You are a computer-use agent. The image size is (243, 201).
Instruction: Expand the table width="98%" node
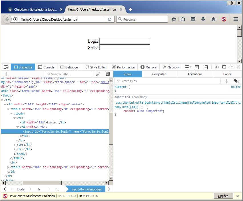(x=8, y=167)
